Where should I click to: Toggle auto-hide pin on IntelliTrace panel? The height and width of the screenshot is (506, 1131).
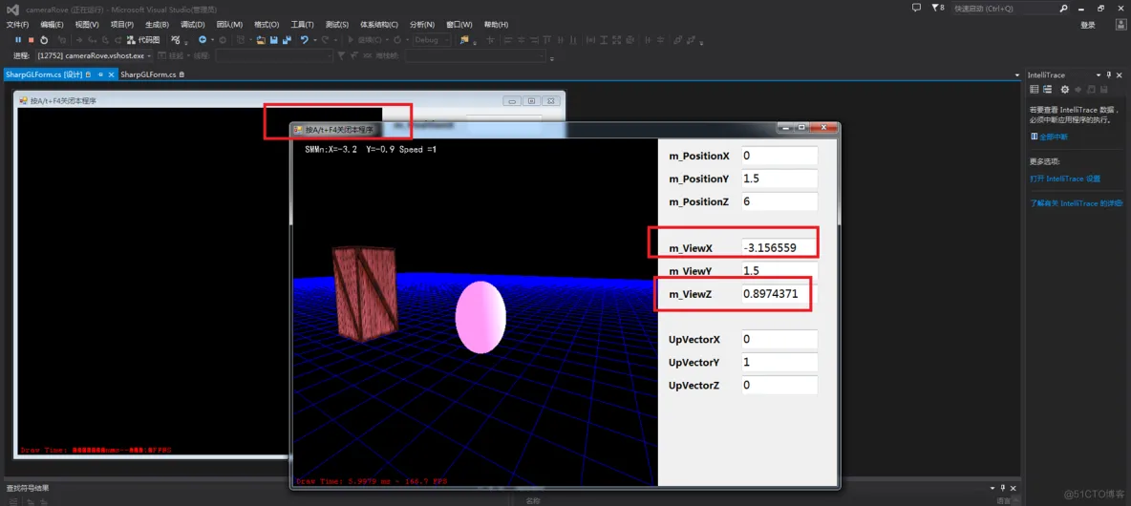click(1109, 75)
